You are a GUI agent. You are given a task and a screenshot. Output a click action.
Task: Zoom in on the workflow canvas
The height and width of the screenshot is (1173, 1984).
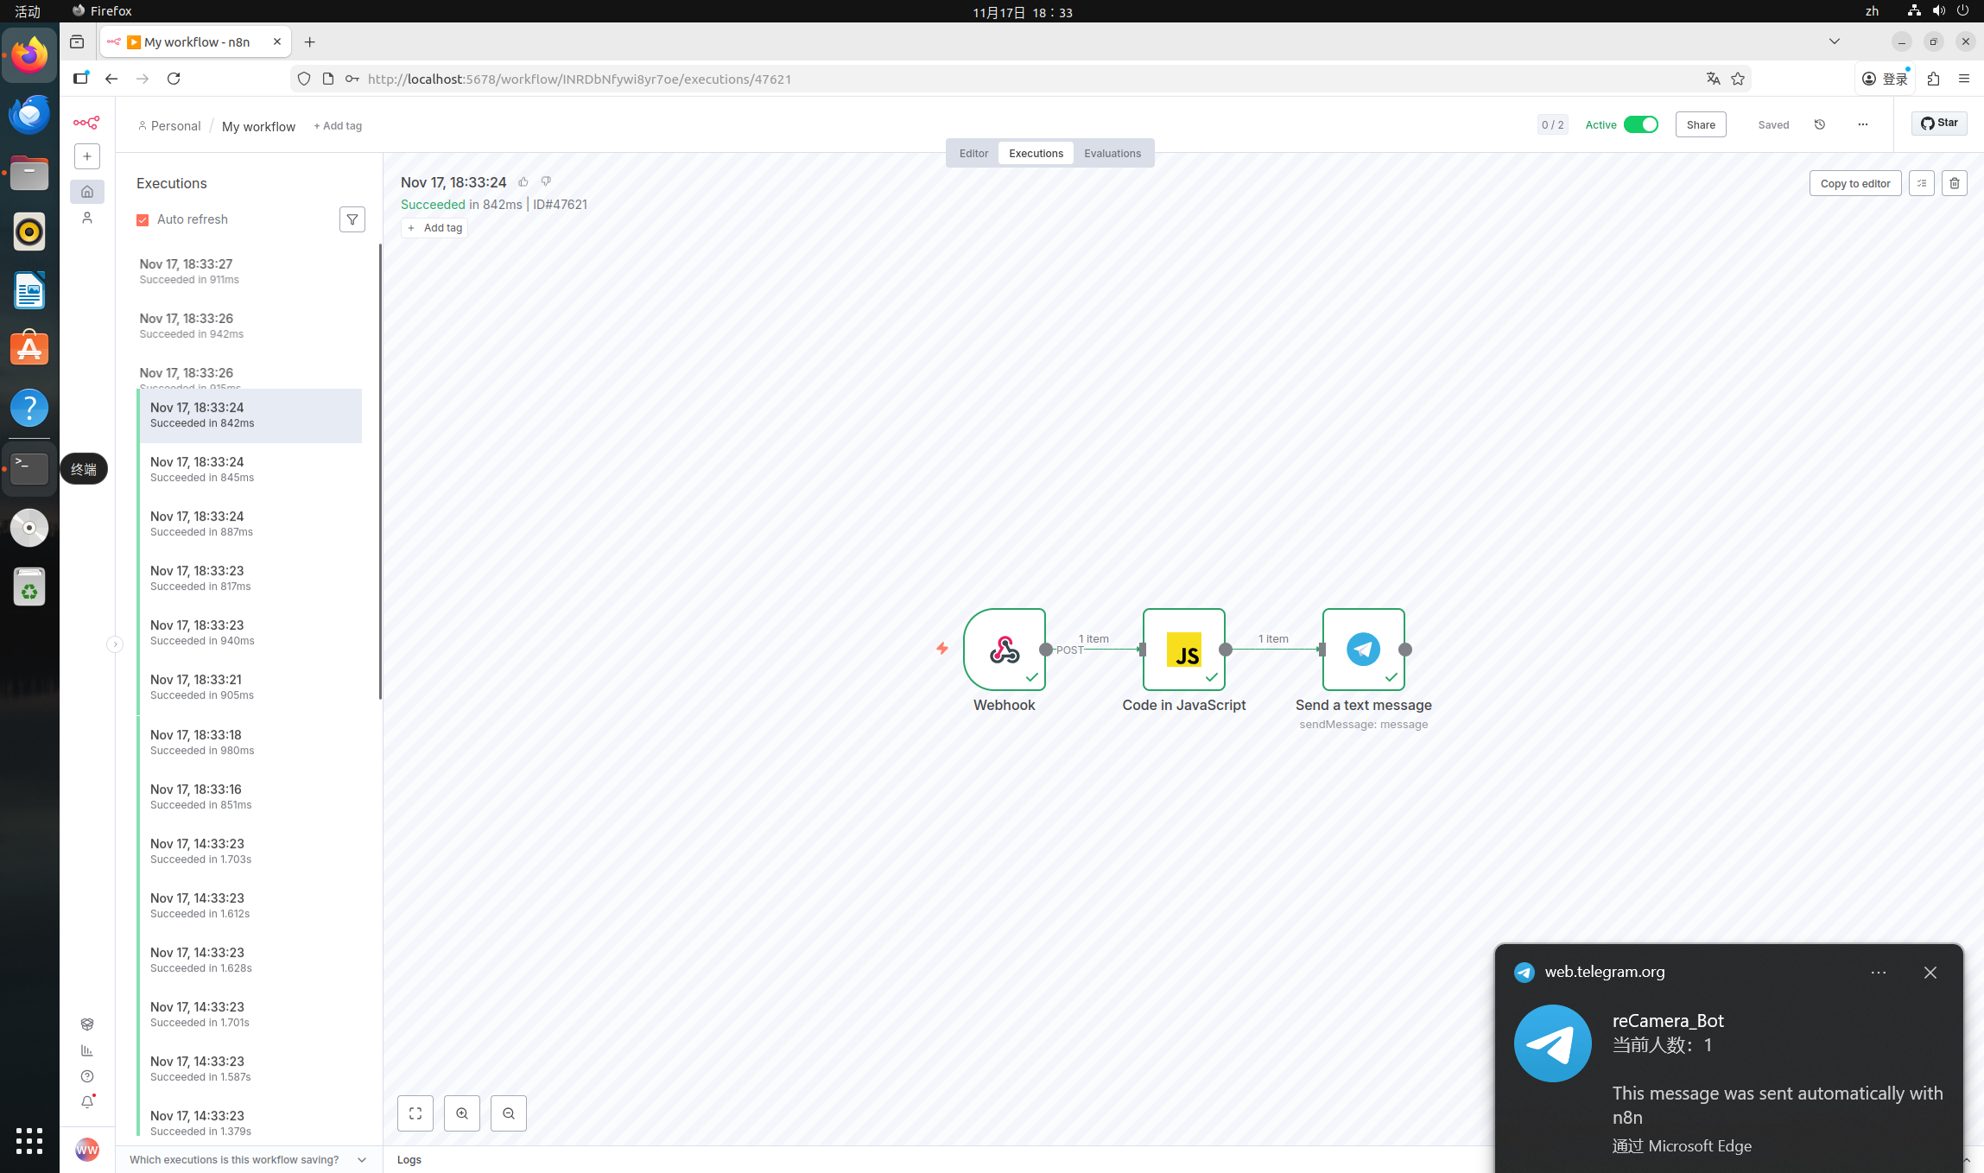tap(461, 1113)
